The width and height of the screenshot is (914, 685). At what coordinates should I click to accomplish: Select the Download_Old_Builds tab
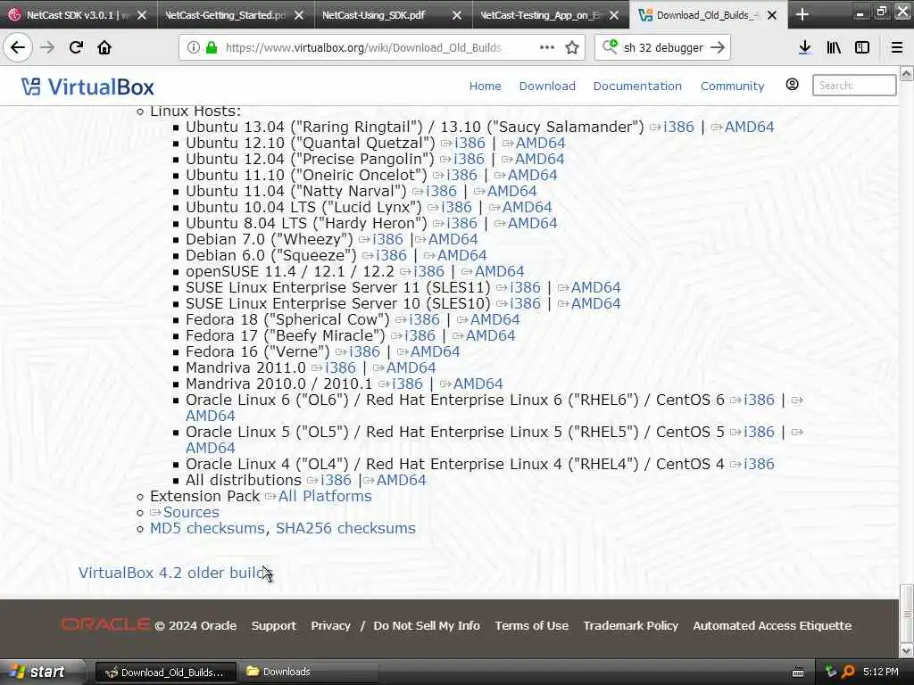pyautogui.click(x=708, y=15)
